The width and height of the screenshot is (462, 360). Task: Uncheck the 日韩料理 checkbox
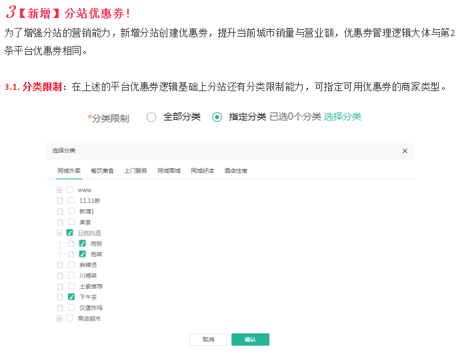[x=70, y=233]
